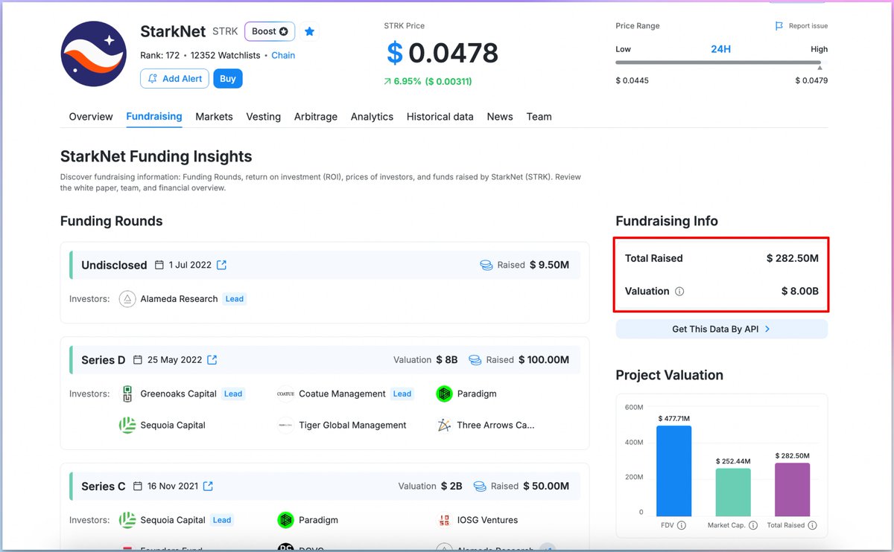Click the Greenoaks Capital logo
This screenshot has width=894, height=552.
[127, 394]
